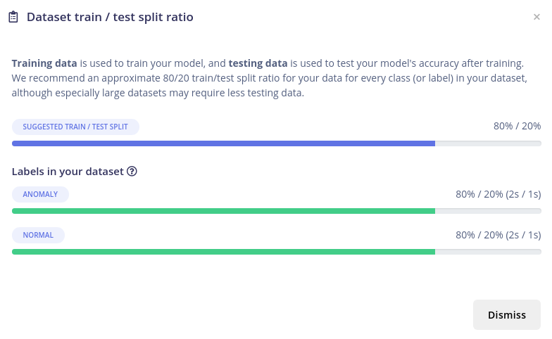Click the ANOMALY 80% / 20% (2s / 1s) ratio text
This screenshot has height=339, width=552.
pyautogui.click(x=498, y=194)
